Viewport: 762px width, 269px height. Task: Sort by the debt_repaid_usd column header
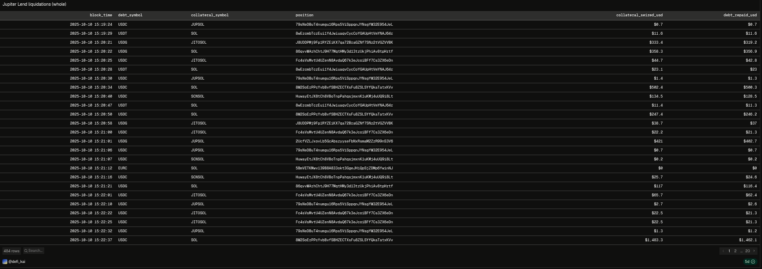[x=740, y=15]
